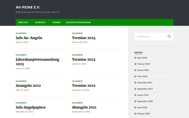Click Allgemein category above Info Angelpapiere
Screen dimensions: 189x118
21,103
